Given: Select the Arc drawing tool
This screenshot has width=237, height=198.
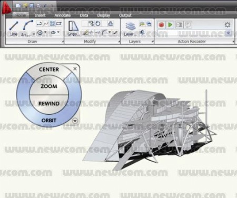Looking at the screenshot, I should 26,28.
